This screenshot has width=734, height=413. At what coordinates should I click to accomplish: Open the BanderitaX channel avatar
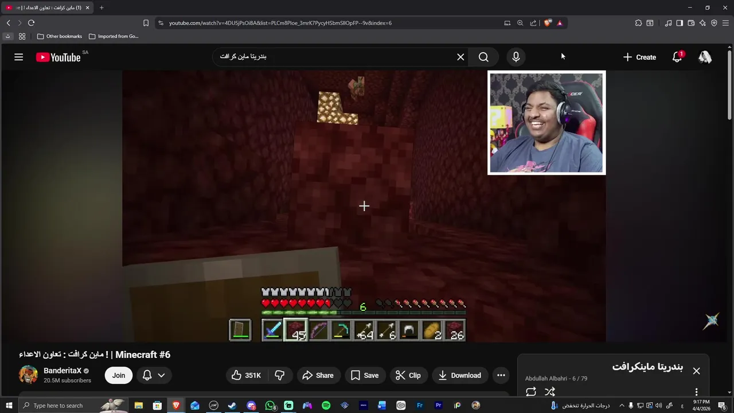click(28, 375)
